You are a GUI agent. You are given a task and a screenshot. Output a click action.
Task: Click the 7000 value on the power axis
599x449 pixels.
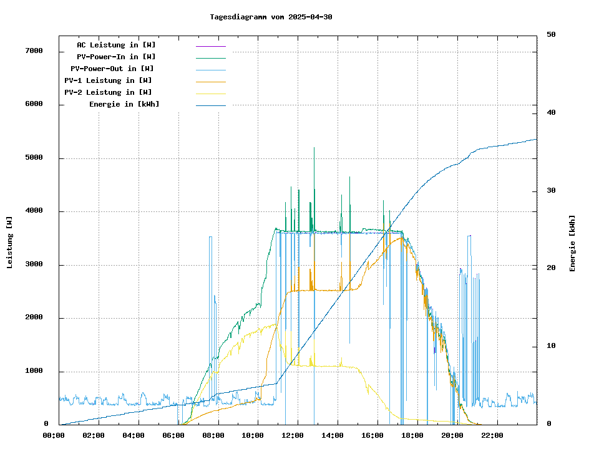33,51
